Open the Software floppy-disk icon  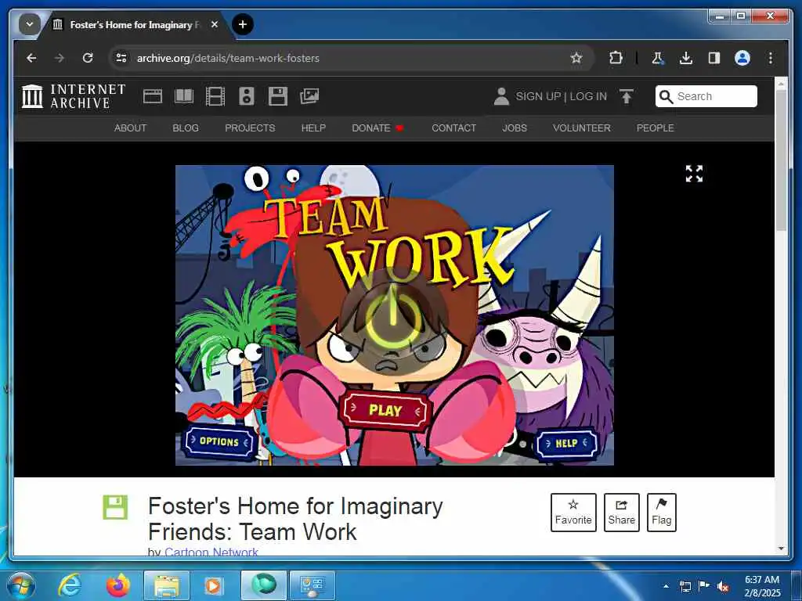(x=278, y=96)
